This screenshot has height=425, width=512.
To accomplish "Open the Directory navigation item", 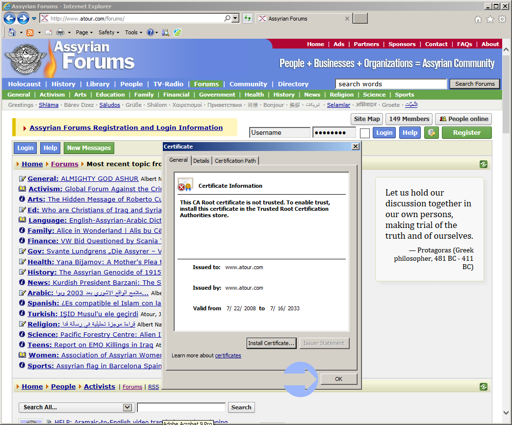I will [x=293, y=84].
